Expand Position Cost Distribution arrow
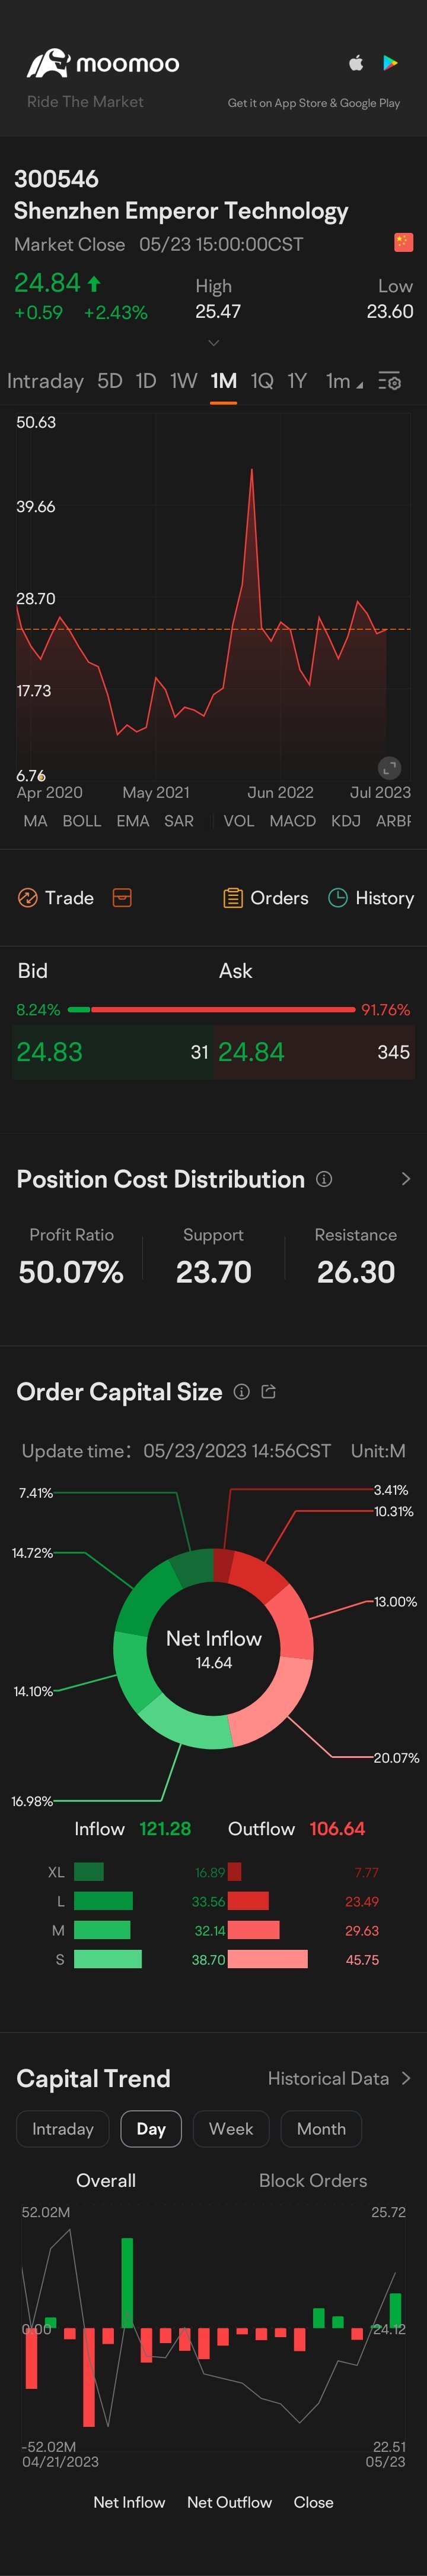This screenshot has width=427, height=2576. pos(405,1179)
